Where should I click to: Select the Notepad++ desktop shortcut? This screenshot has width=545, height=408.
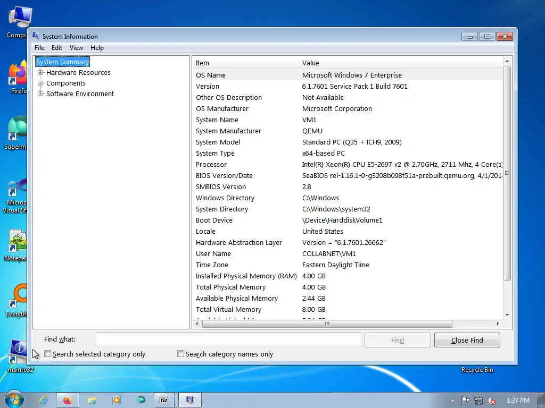tap(15, 245)
